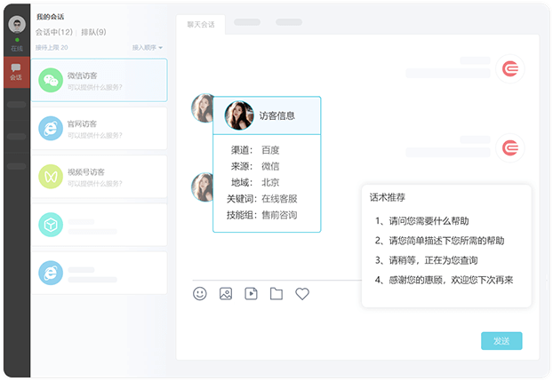
Task: Switch to the 排队(9) queue tab
Action: (93, 32)
